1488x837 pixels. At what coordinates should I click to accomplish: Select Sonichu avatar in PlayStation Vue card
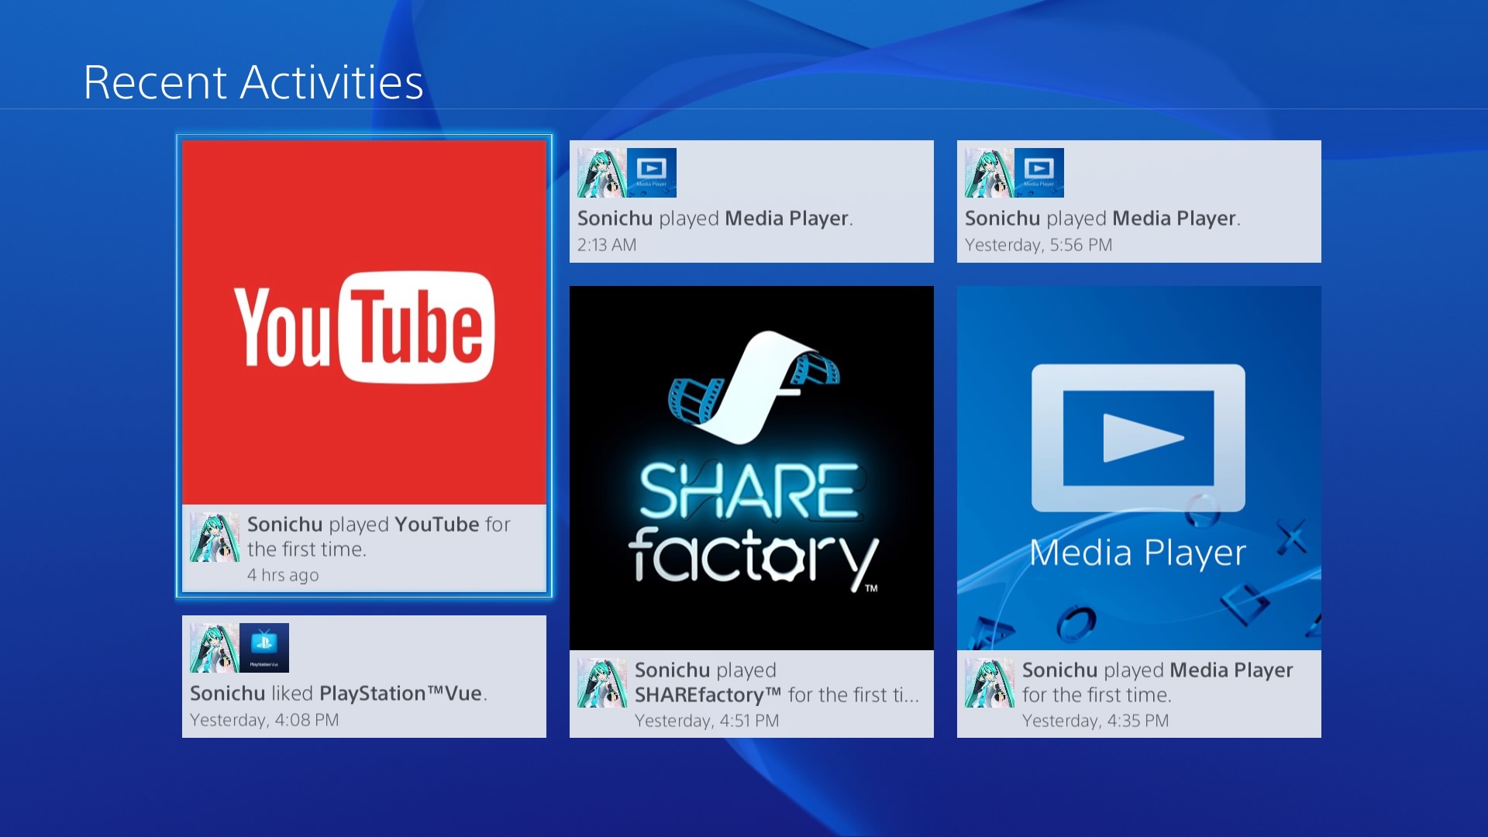pyautogui.click(x=215, y=648)
